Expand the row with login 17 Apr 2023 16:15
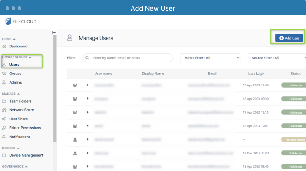Viewport: 306px width, 171px height. click(87, 112)
